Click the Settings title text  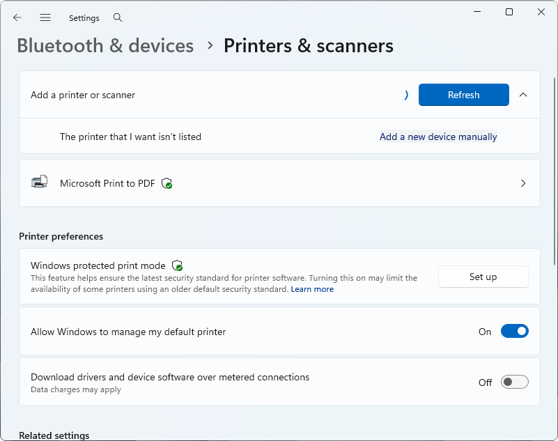[x=84, y=18]
